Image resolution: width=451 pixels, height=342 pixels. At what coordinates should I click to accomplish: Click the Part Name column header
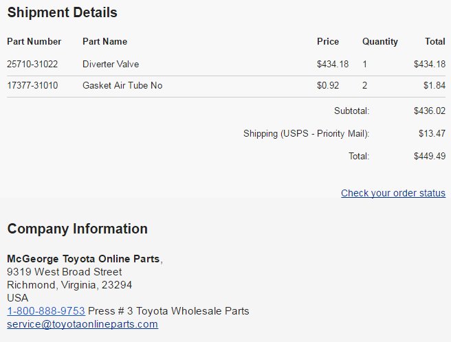105,41
